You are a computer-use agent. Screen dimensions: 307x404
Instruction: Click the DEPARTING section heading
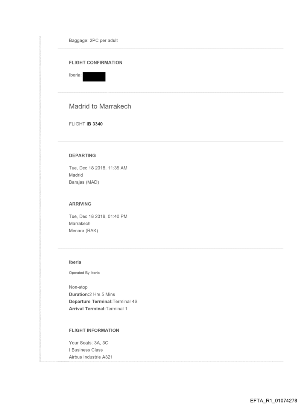tap(82, 155)
